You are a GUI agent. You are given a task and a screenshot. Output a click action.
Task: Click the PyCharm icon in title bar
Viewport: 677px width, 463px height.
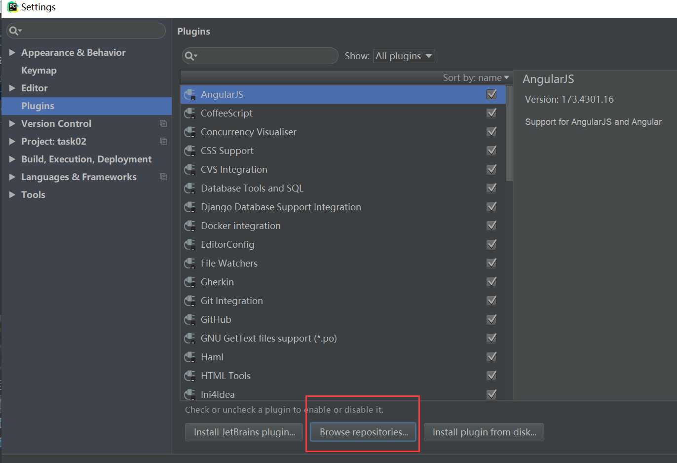pyautogui.click(x=12, y=7)
